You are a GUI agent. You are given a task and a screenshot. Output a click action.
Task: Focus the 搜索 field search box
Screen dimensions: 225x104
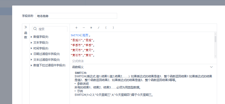(50, 29)
